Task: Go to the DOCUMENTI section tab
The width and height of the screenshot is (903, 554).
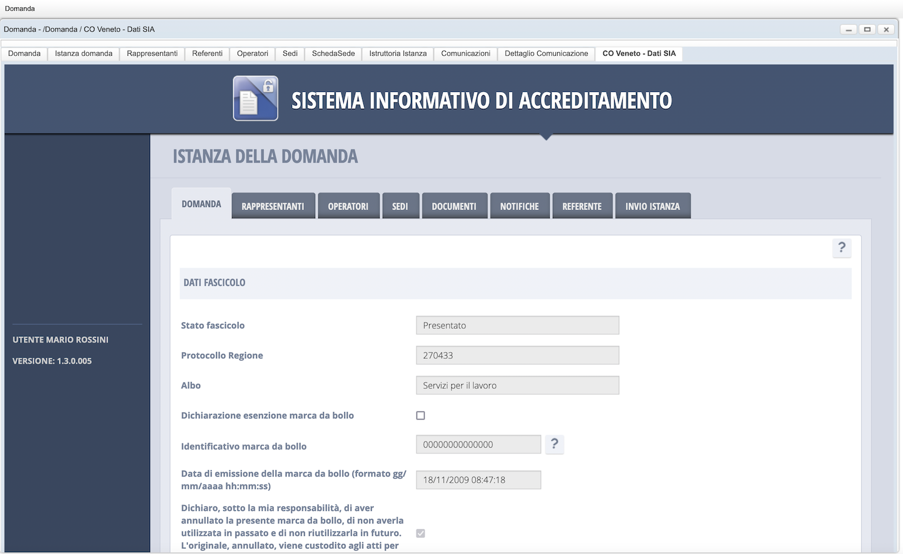Action: click(x=454, y=206)
